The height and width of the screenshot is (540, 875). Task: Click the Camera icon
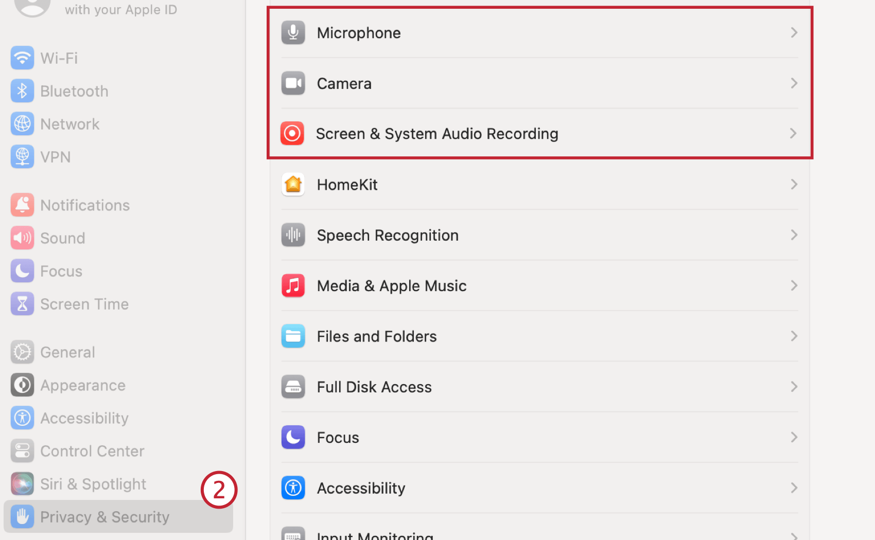coord(293,83)
